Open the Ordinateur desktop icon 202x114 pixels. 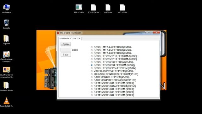(6, 7)
